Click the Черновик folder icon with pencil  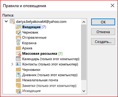(x=18, y=32)
